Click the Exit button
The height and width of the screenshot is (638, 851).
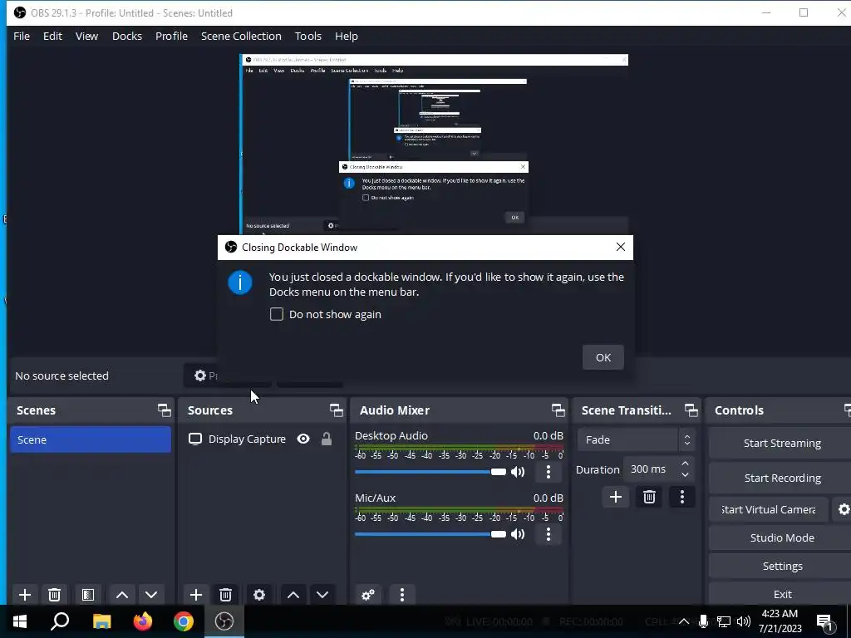tap(781, 594)
